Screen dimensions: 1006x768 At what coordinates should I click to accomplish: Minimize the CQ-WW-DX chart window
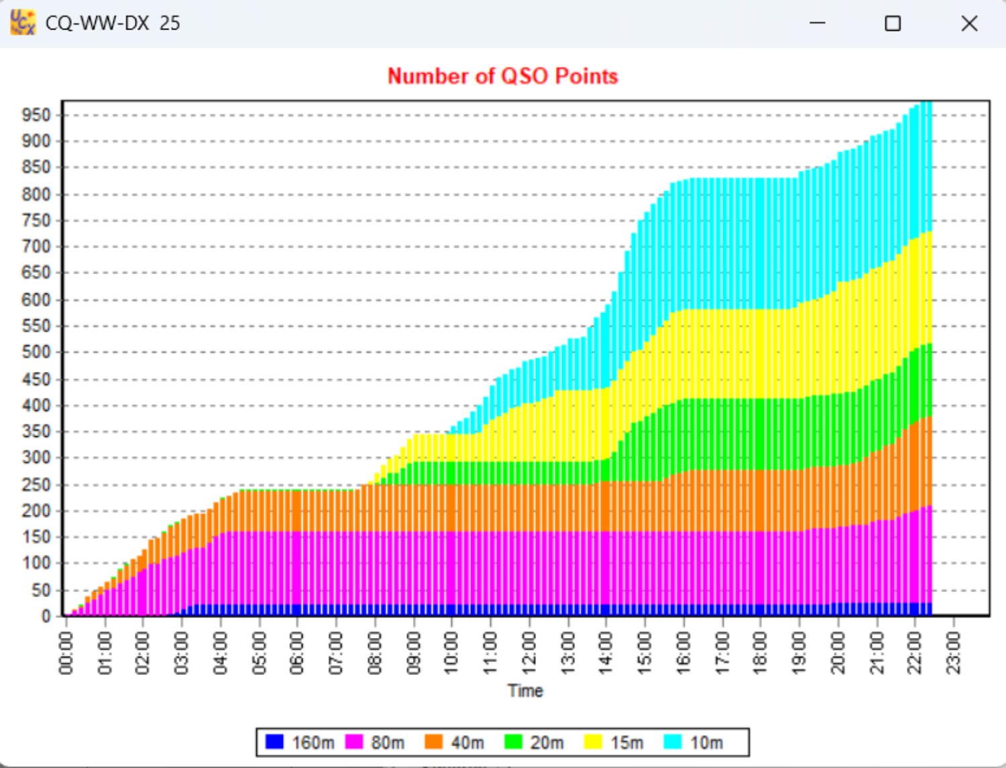(817, 23)
